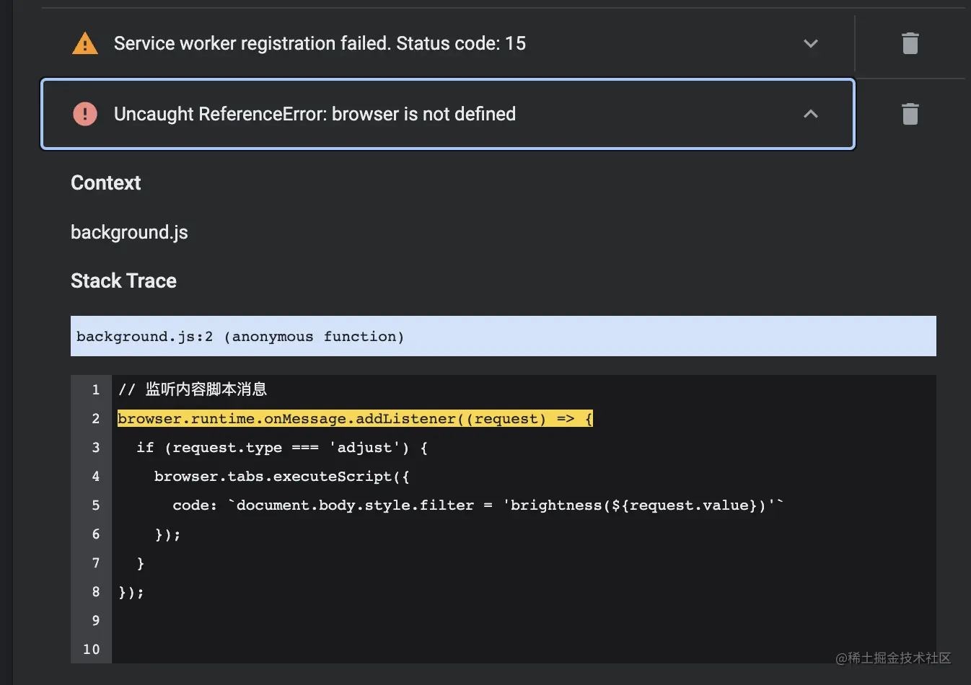Image resolution: width=971 pixels, height=685 pixels.
Task: Click the background.js context file name
Action: coord(129,232)
